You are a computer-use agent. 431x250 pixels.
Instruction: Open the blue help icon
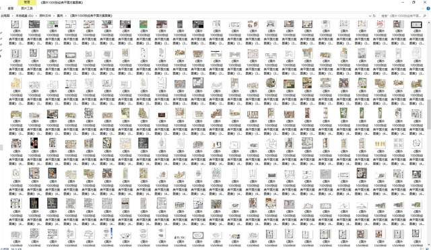(x=428, y=9)
